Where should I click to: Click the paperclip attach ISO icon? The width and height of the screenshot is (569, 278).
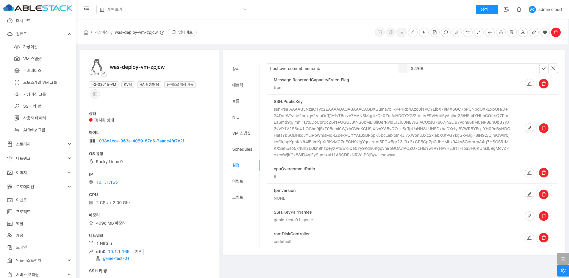[457, 32]
